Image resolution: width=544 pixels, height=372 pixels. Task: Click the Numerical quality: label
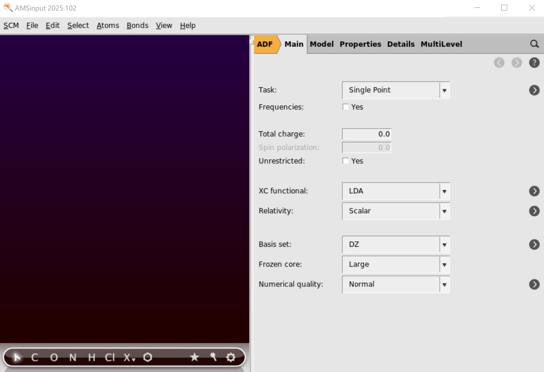(x=291, y=284)
